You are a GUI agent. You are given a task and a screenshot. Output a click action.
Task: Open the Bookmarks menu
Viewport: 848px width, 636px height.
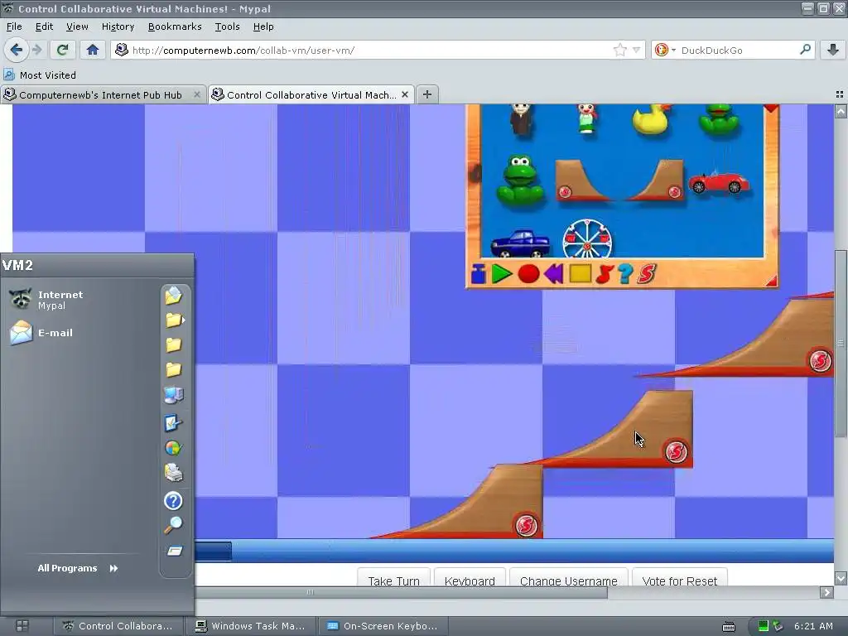[x=175, y=26]
